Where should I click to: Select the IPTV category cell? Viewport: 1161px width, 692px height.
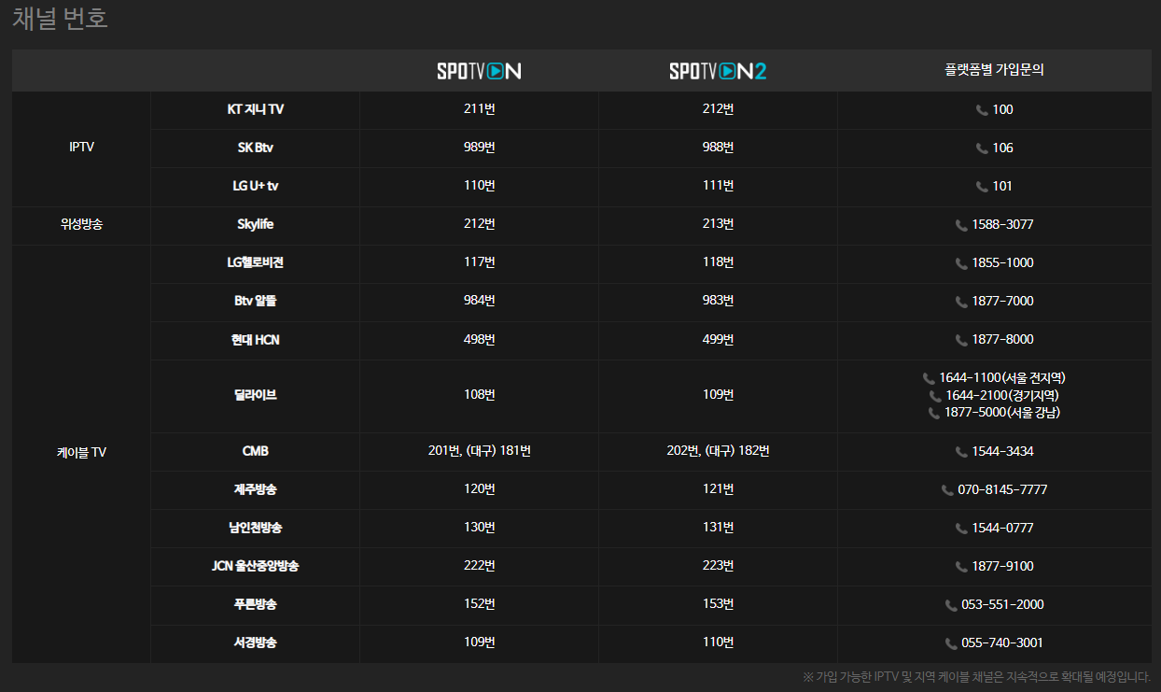point(81,148)
